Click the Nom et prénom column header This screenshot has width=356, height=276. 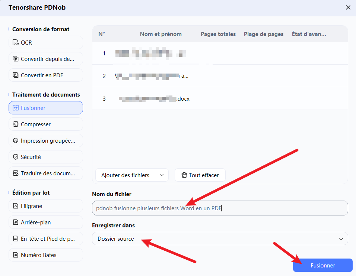[161, 34]
